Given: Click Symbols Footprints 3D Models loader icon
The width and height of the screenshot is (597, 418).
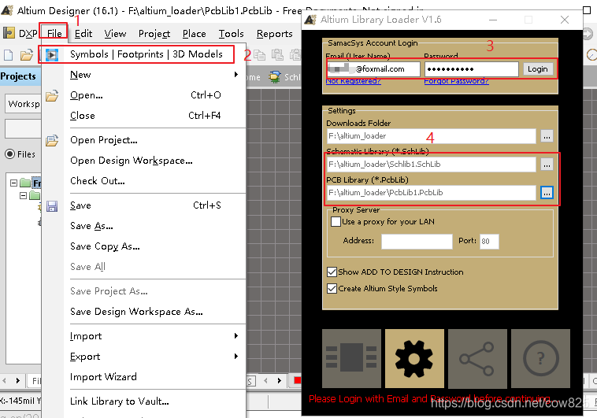Looking at the screenshot, I should [52, 55].
